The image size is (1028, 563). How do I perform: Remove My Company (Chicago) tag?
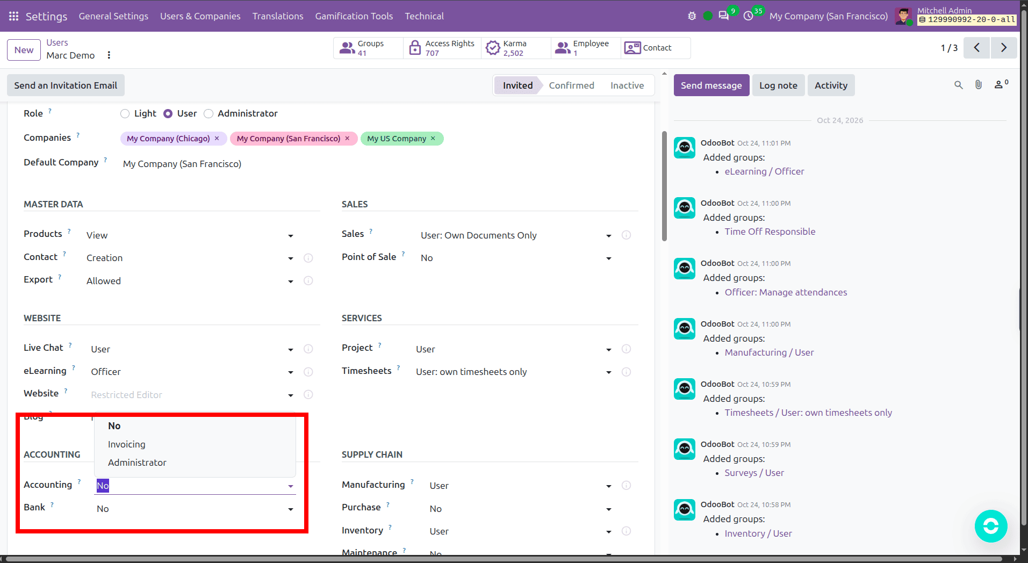click(217, 139)
